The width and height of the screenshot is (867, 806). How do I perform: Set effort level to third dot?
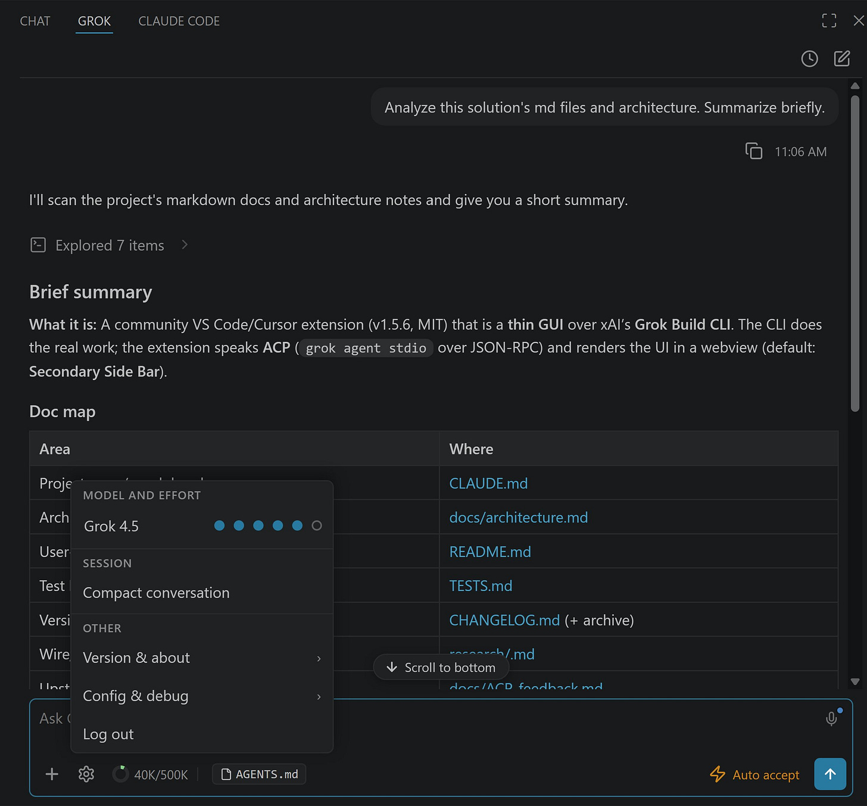(x=258, y=525)
